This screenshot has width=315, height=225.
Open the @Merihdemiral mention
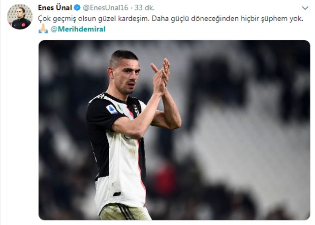78,29
